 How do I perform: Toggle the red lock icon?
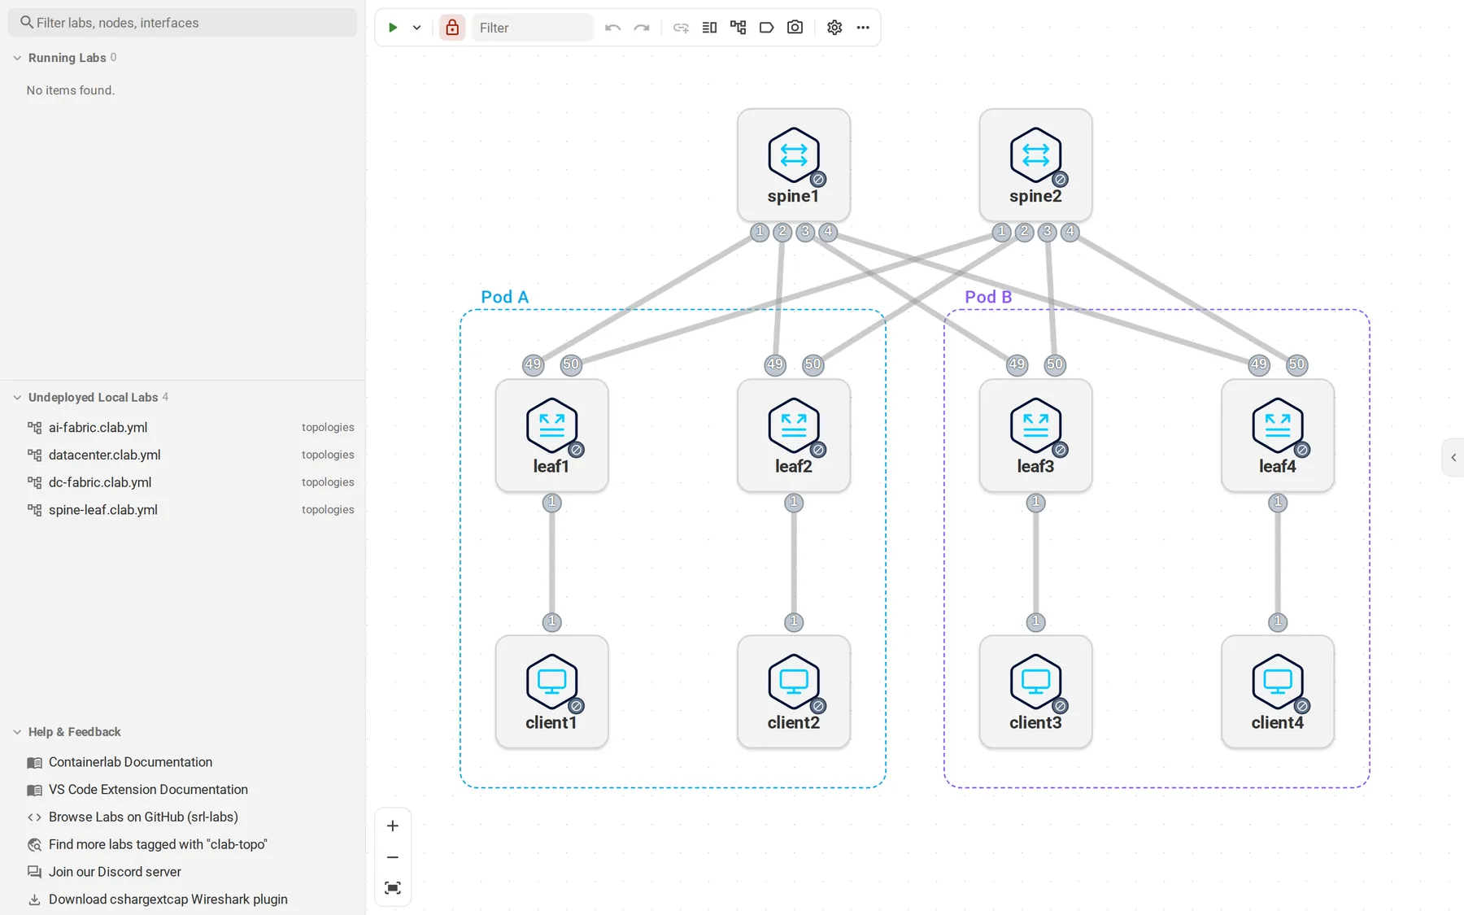(x=452, y=28)
